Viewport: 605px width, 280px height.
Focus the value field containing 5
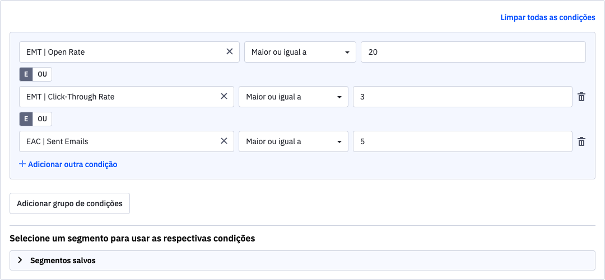463,141
